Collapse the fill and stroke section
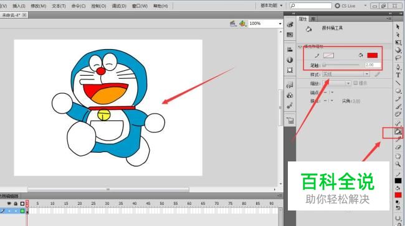 click(x=300, y=47)
